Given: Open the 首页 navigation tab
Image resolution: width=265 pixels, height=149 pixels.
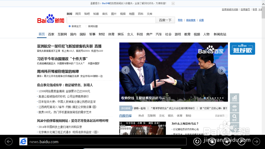Looking at the screenshot, I should (42, 34).
